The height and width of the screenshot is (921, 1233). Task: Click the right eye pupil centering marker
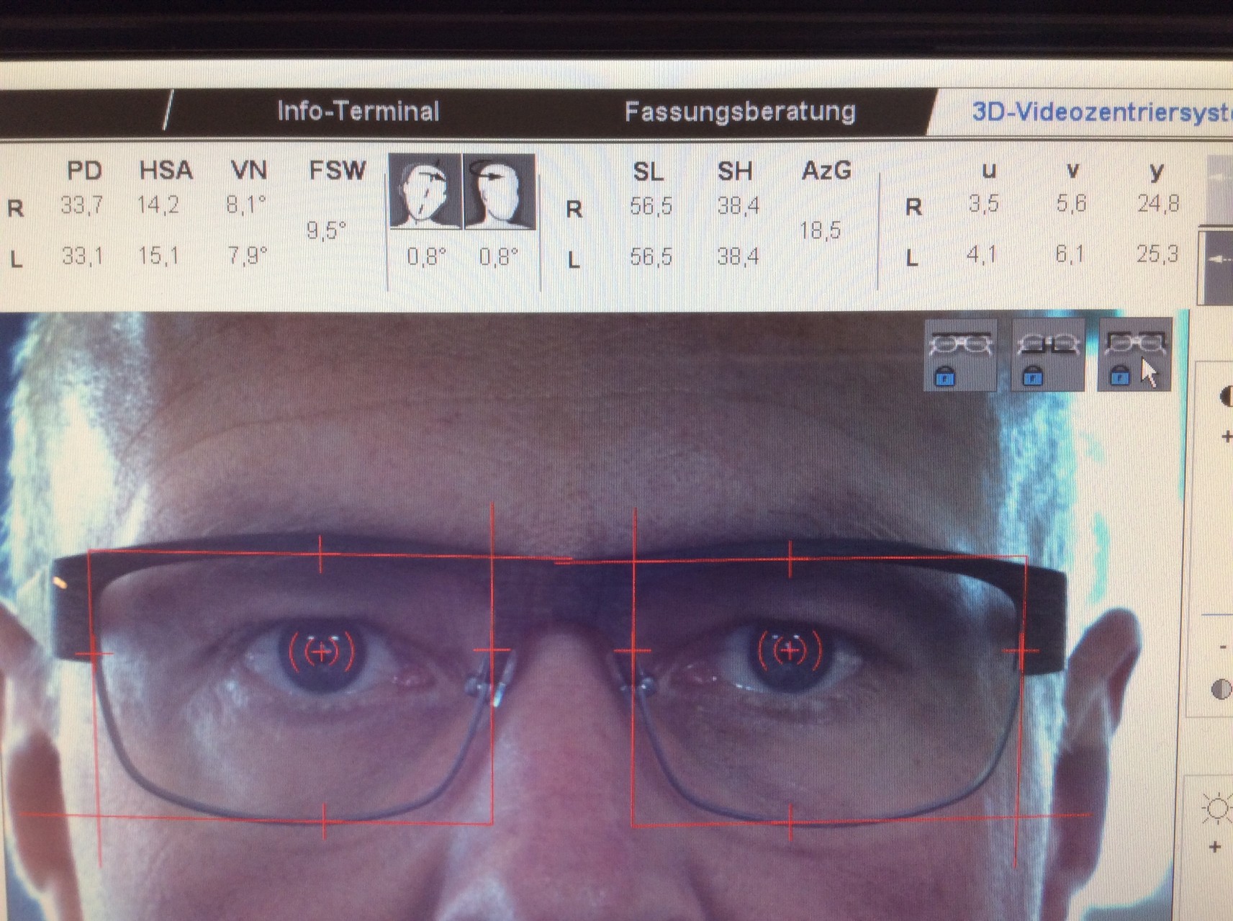pyautogui.click(x=322, y=652)
